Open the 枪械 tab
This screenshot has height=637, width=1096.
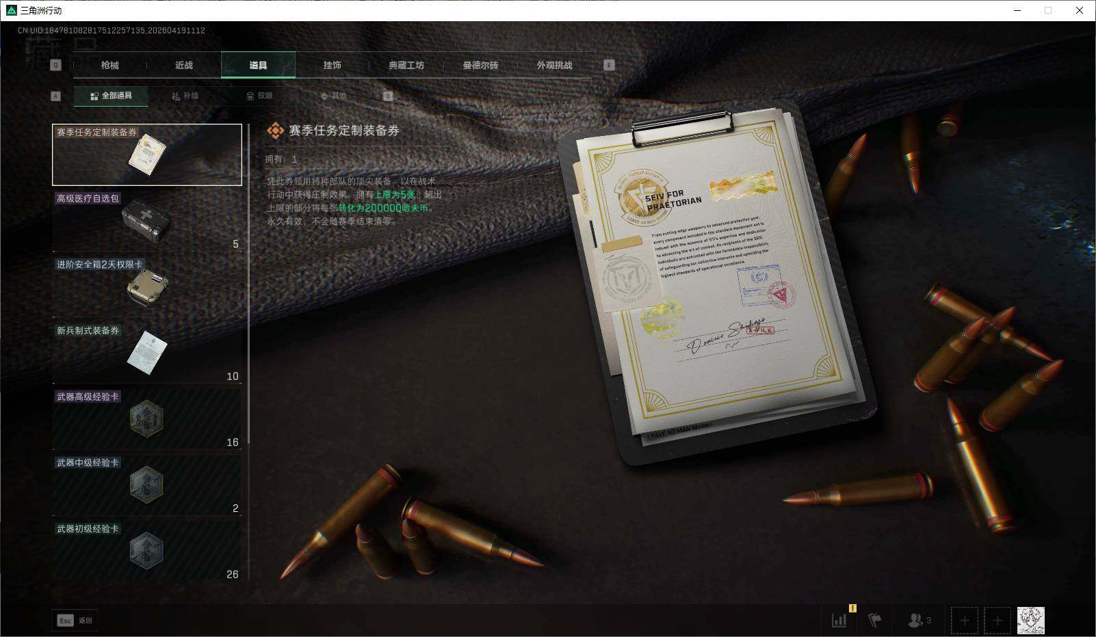[x=109, y=65]
